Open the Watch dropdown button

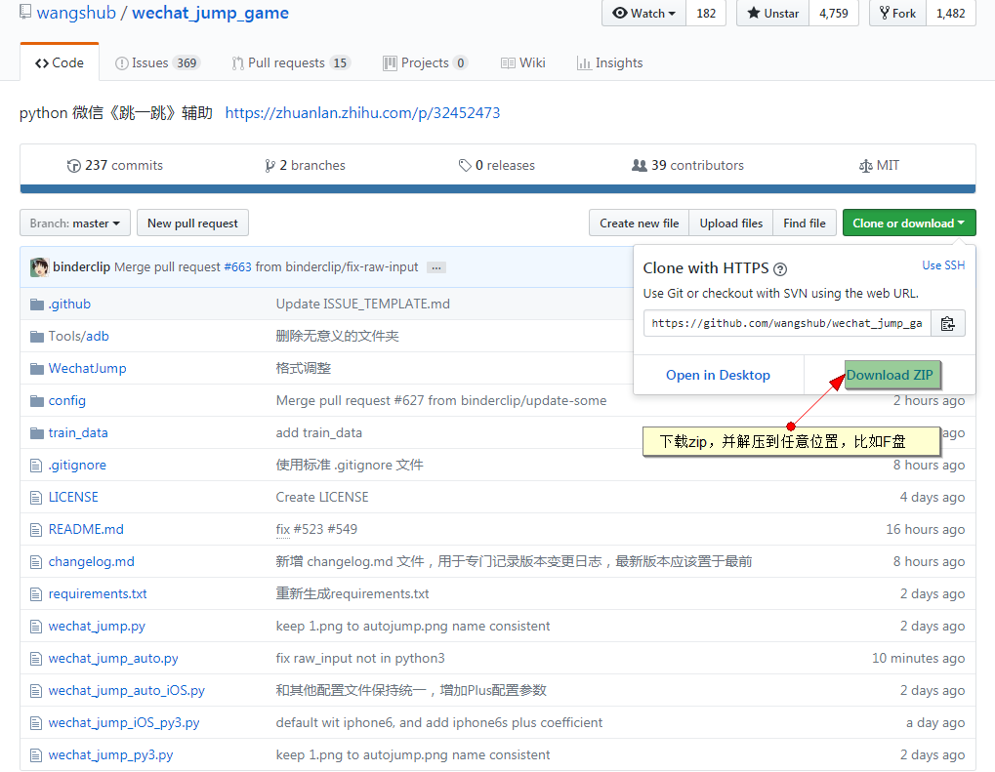point(643,14)
